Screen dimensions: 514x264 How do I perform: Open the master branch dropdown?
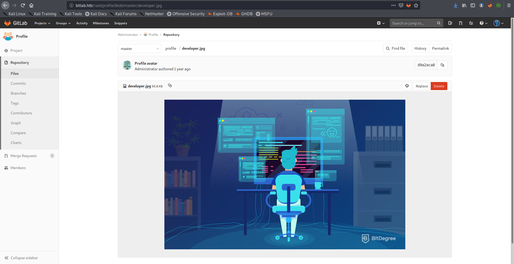139,49
